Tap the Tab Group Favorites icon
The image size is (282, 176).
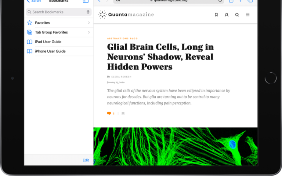tap(29, 32)
